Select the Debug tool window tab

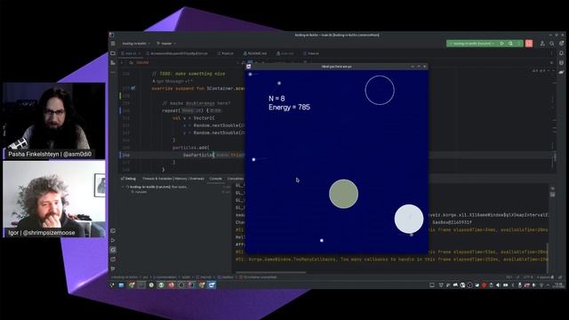tap(128, 179)
